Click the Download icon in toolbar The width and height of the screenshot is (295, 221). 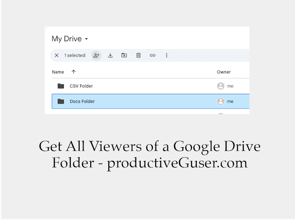111,55
